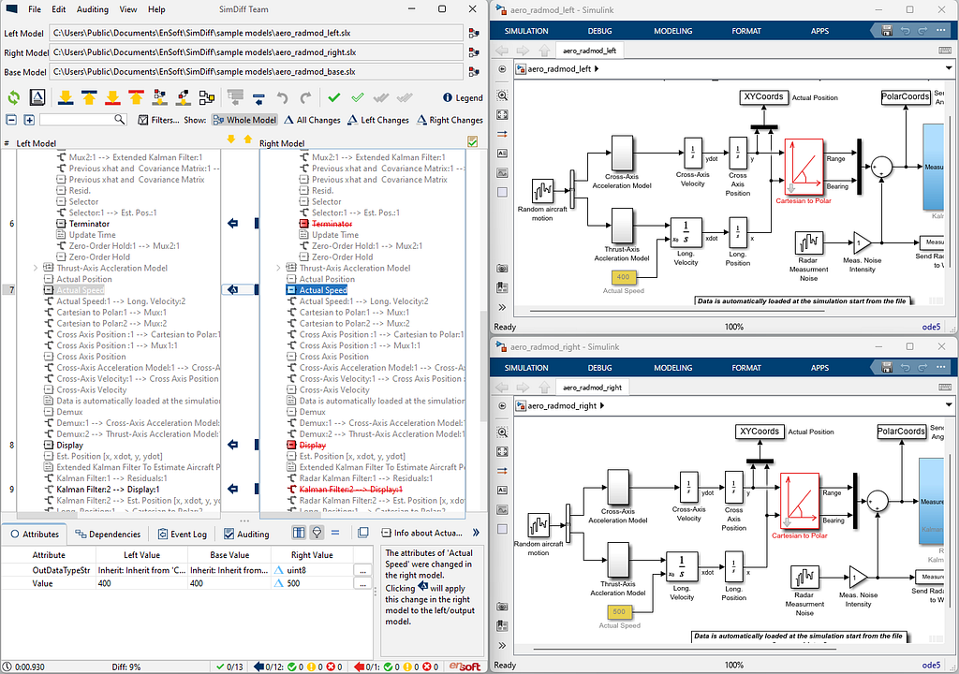Click the ... button on OutDataTypeStr row
The width and height of the screenshot is (959, 674).
coord(362,570)
